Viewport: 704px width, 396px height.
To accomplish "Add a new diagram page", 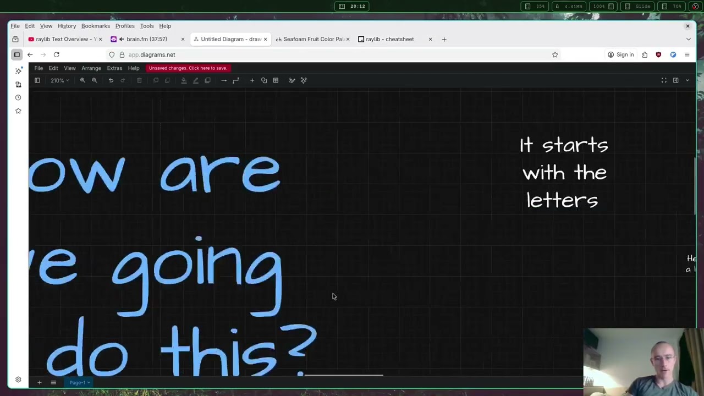I will (39, 382).
